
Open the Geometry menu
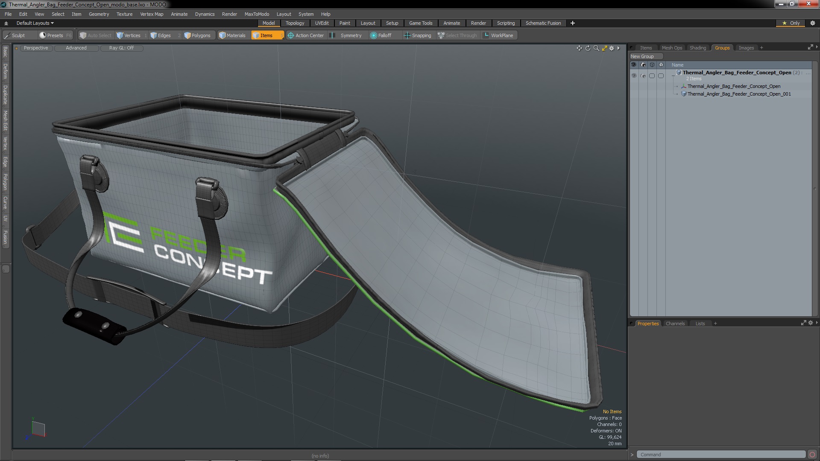99,14
